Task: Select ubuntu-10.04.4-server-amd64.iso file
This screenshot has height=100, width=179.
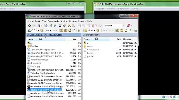Action: click(46, 76)
